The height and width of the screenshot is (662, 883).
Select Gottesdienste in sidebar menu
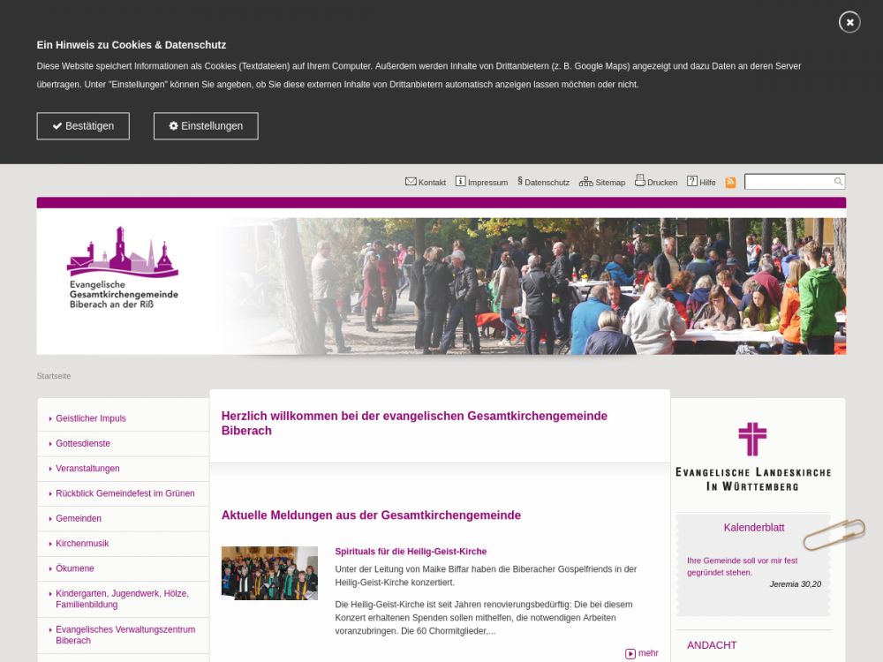coord(83,444)
